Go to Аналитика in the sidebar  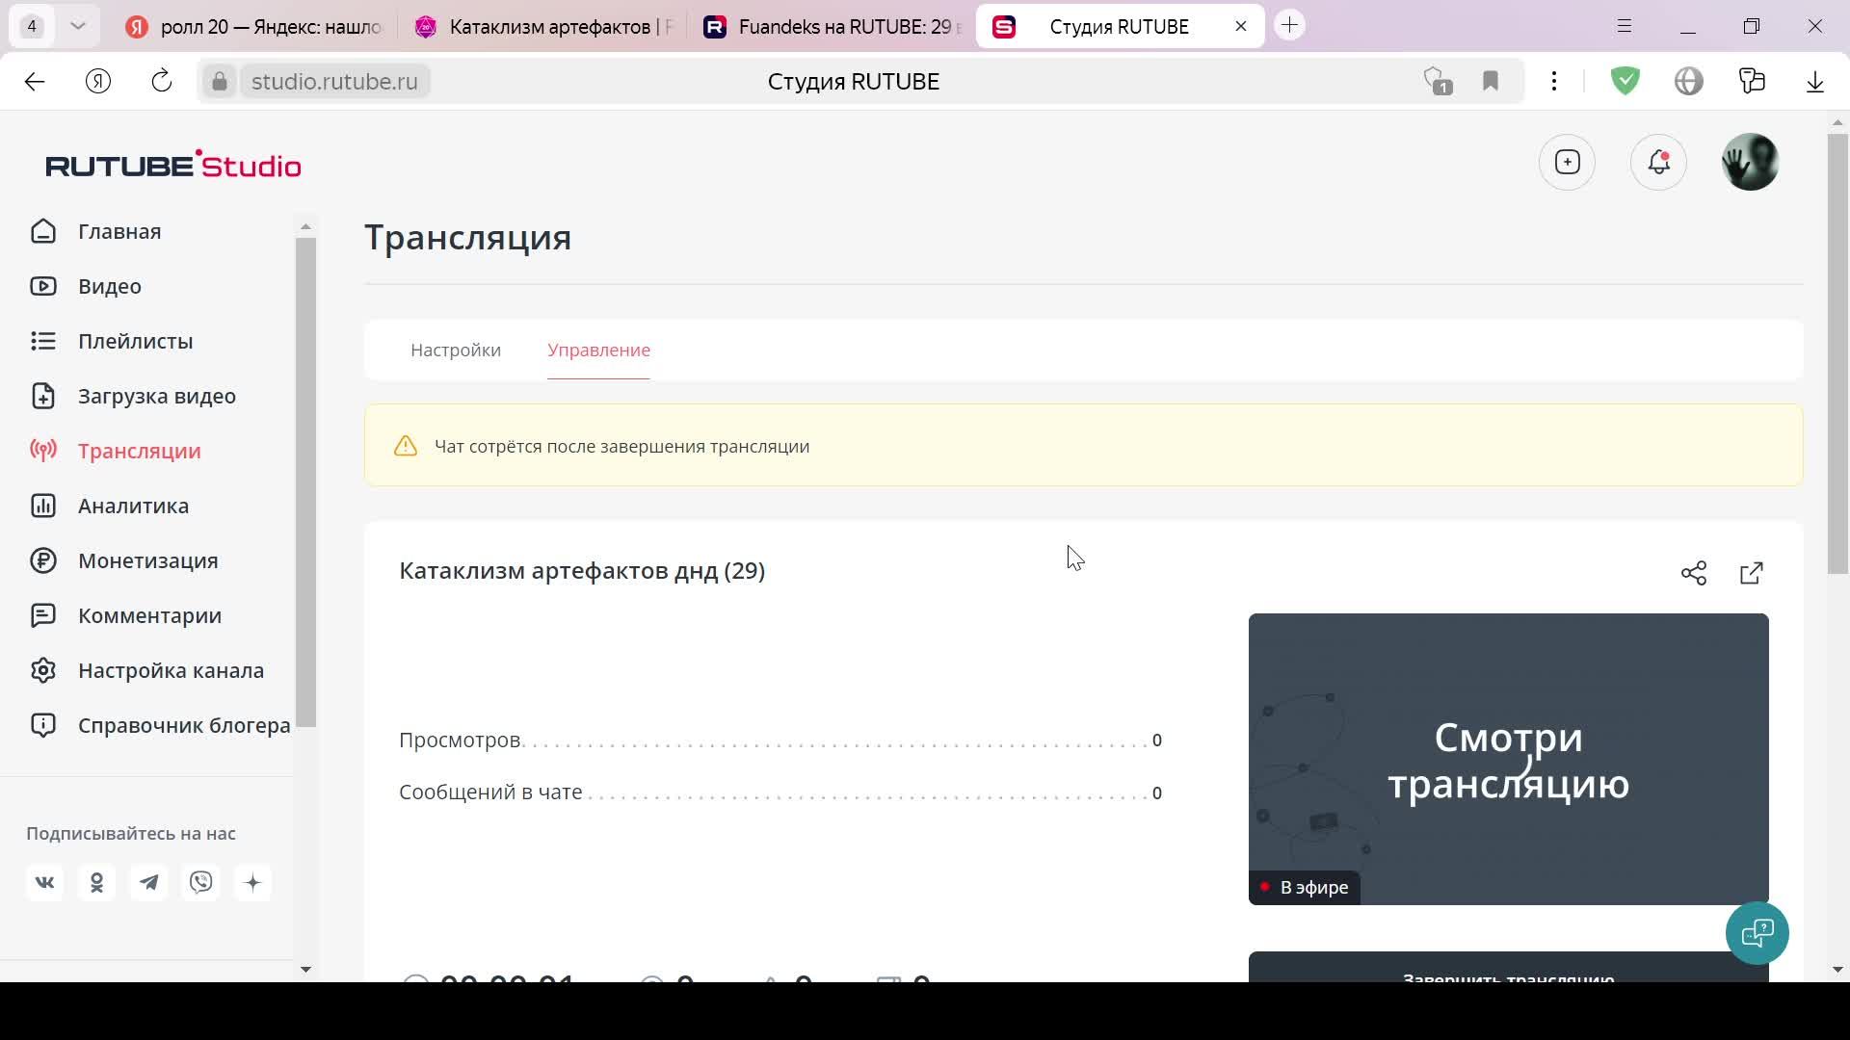tap(133, 506)
